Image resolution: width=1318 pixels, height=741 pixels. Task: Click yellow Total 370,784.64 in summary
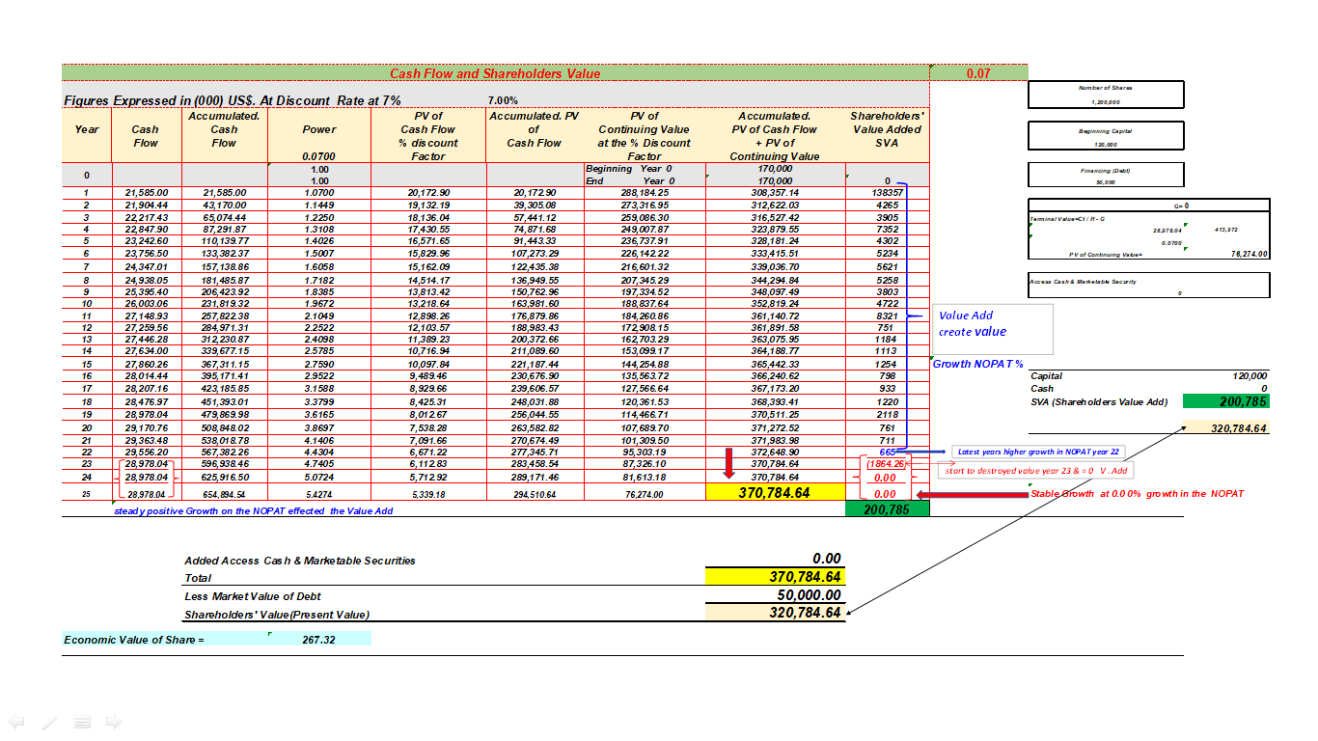point(776,577)
